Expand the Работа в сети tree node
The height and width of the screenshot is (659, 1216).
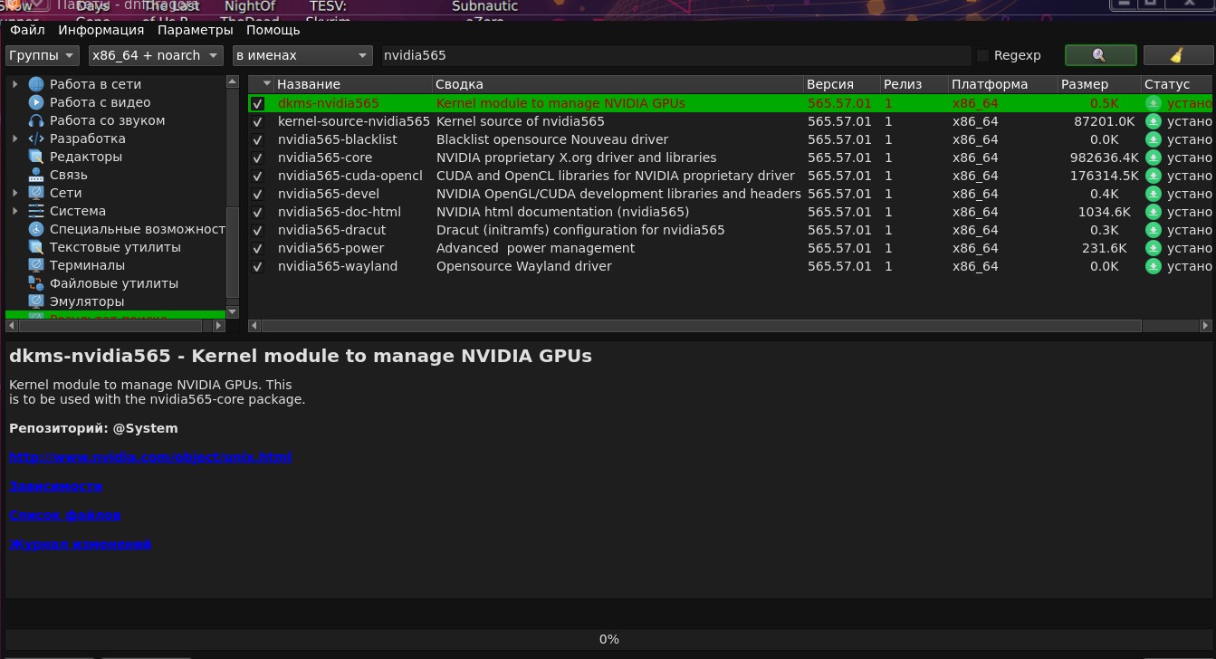click(x=15, y=84)
